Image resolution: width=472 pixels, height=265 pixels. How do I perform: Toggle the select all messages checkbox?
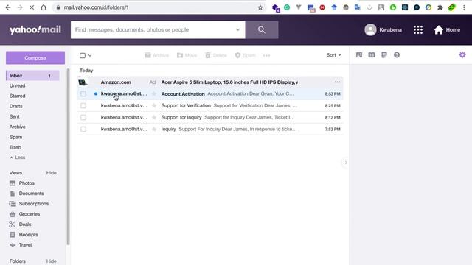(83, 55)
